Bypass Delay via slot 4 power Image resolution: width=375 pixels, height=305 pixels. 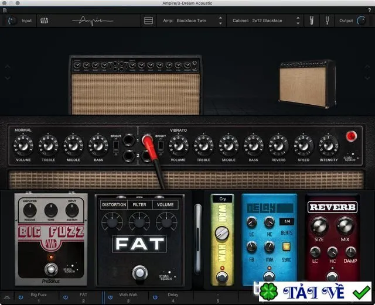155,297
